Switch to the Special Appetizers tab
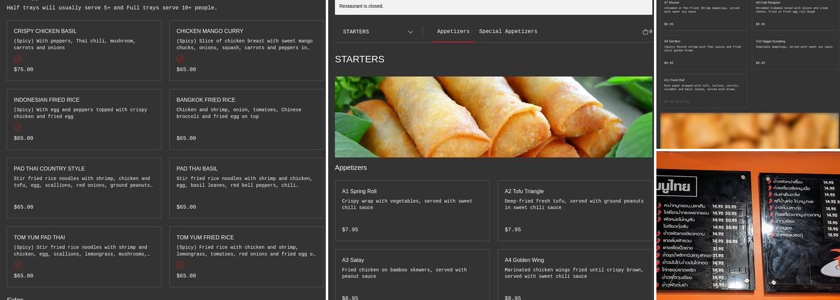Screen dimensions: 840x300 point(508,32)
